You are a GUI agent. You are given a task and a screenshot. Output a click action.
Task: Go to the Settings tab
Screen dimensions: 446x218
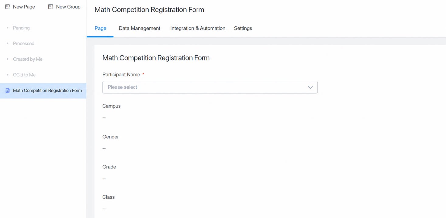coord(243,28)
